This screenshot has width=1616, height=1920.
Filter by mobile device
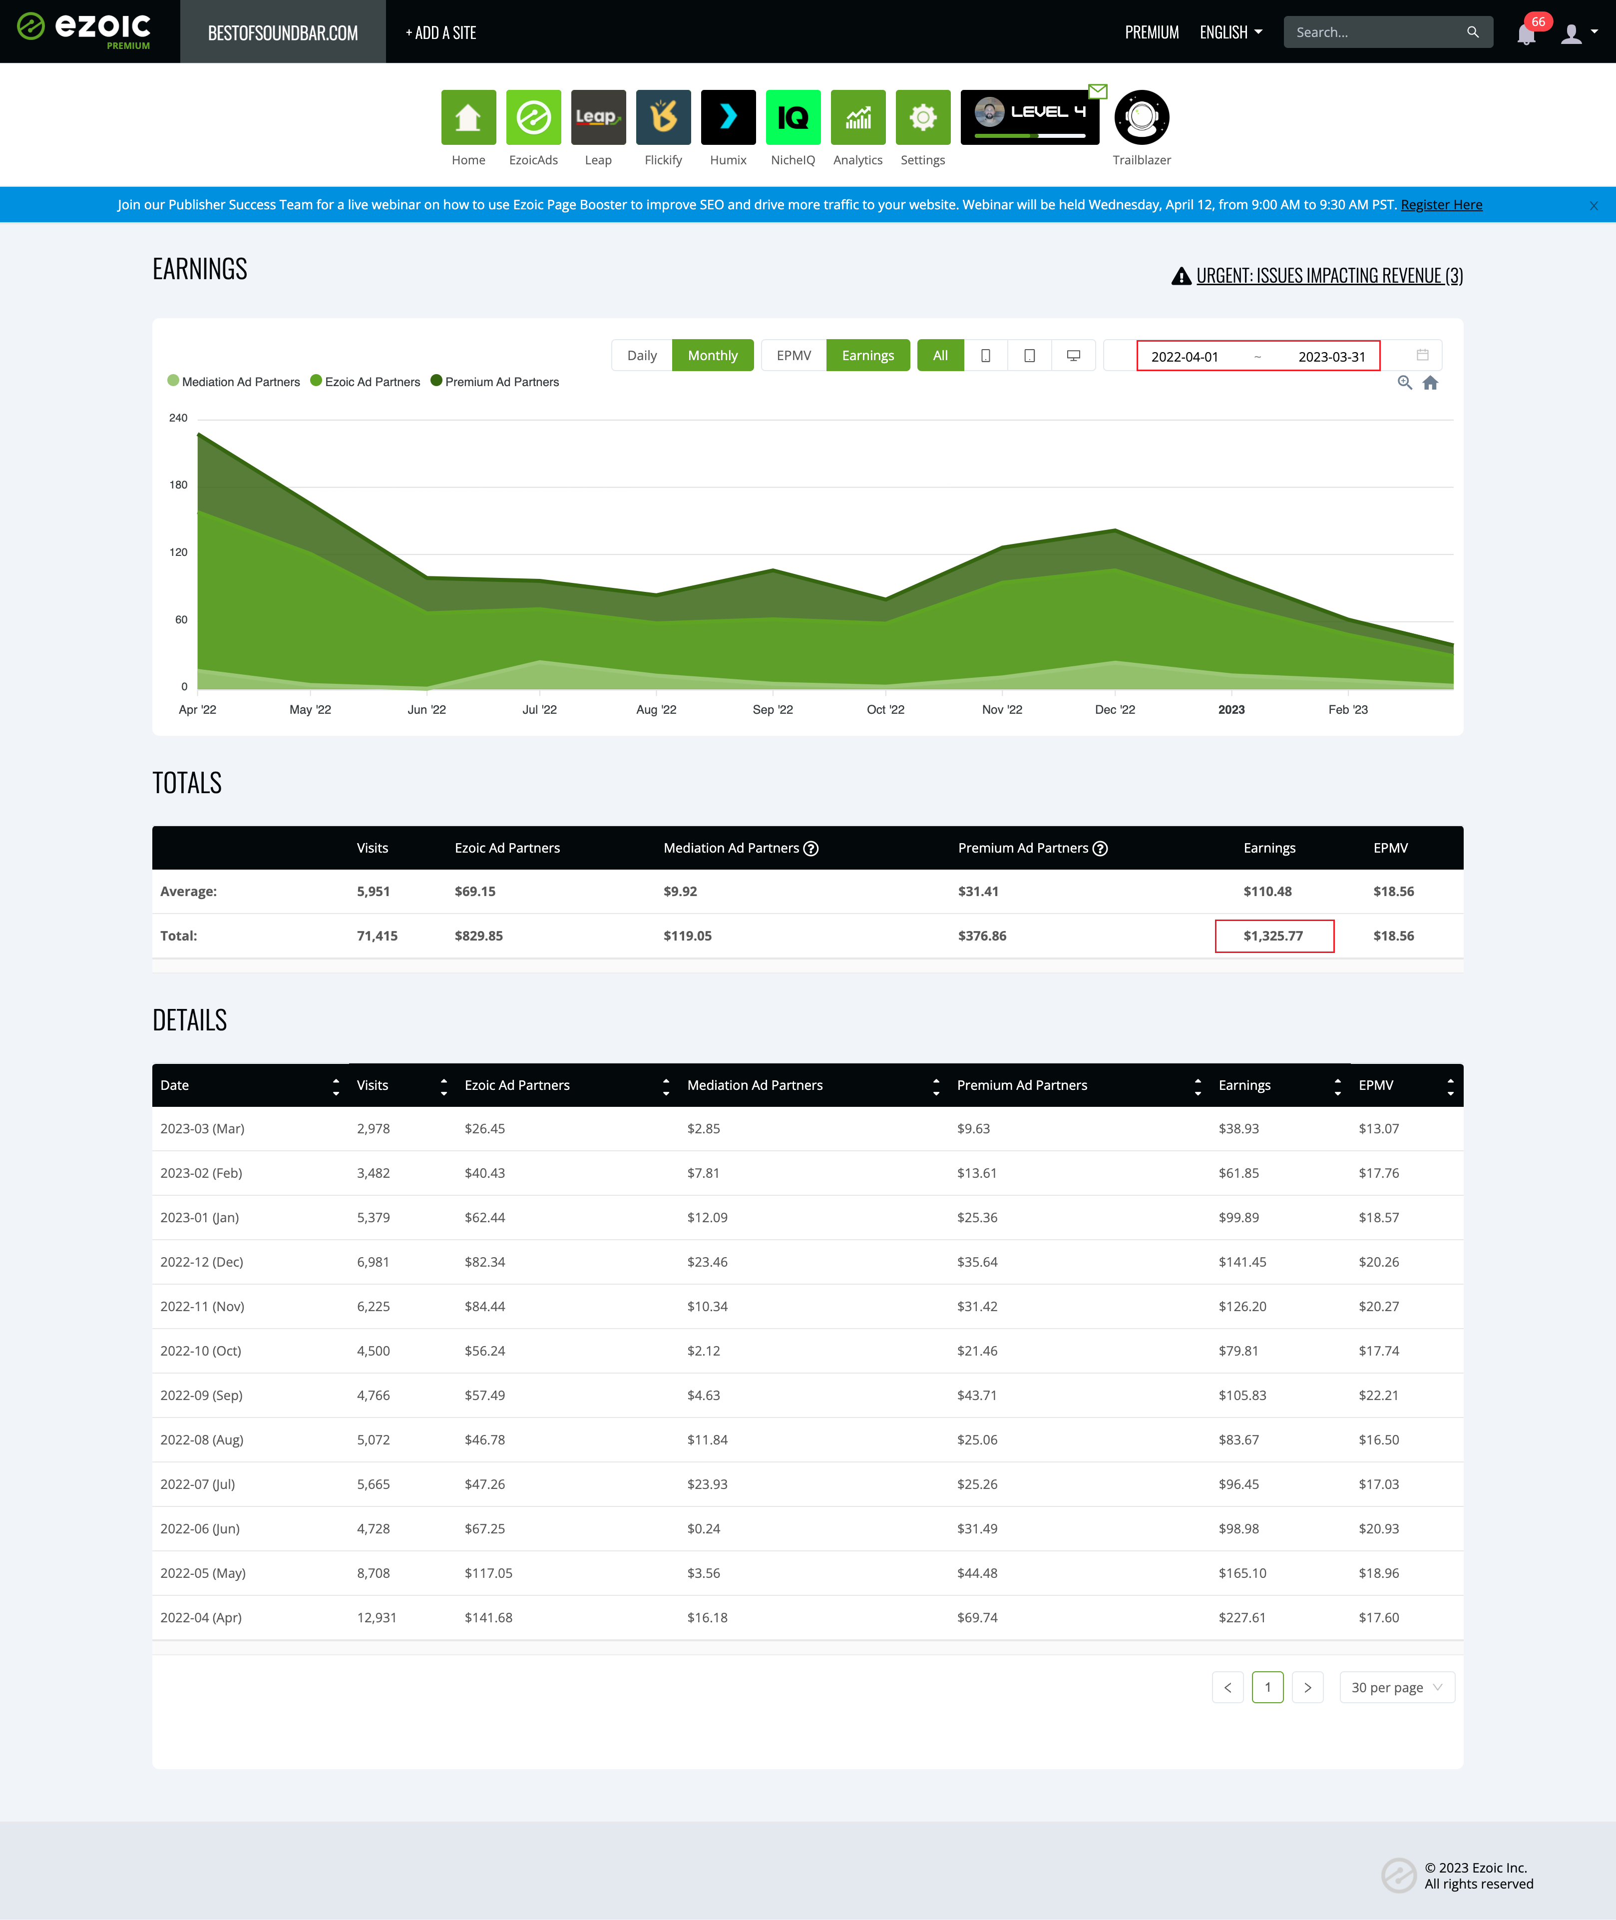point(986,356)
